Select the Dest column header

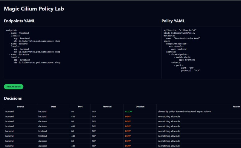click(53, 107)
